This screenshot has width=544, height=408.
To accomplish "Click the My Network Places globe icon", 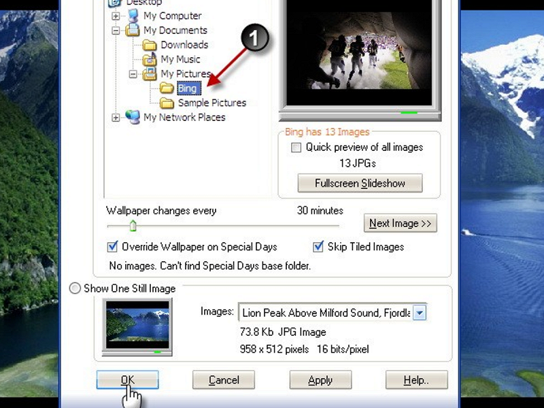I will 133,117.
